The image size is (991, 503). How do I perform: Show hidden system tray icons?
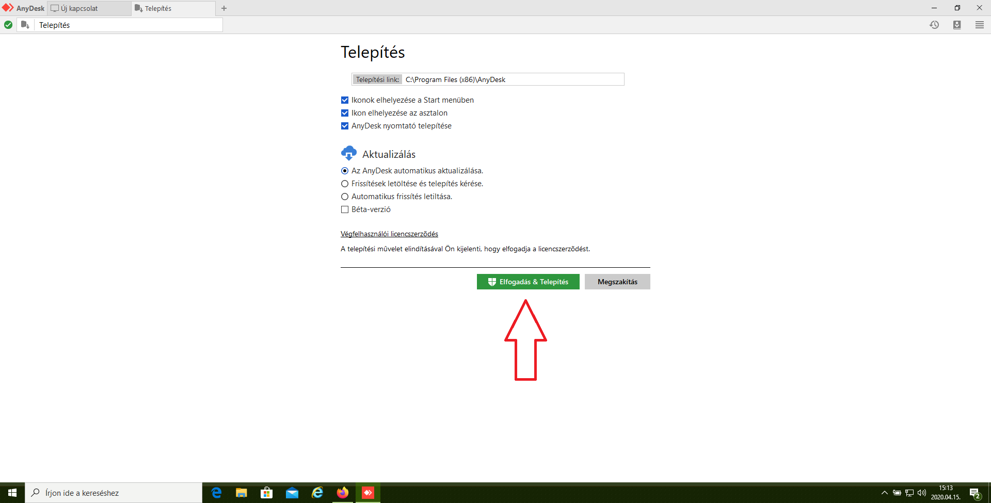coord(884,493)
